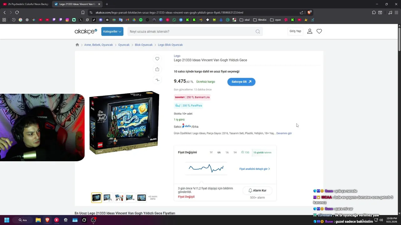
Task: Open Anne, Bebek, Oyuncak breadcrumb
Action: click(98, 45)
